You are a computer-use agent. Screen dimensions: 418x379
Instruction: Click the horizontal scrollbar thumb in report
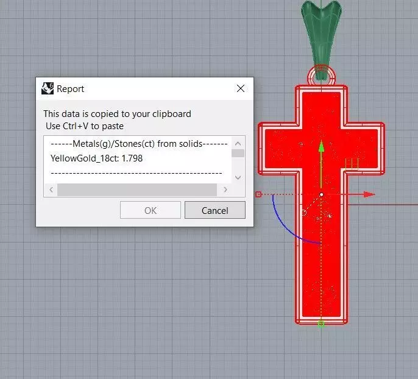click(137, 189)
